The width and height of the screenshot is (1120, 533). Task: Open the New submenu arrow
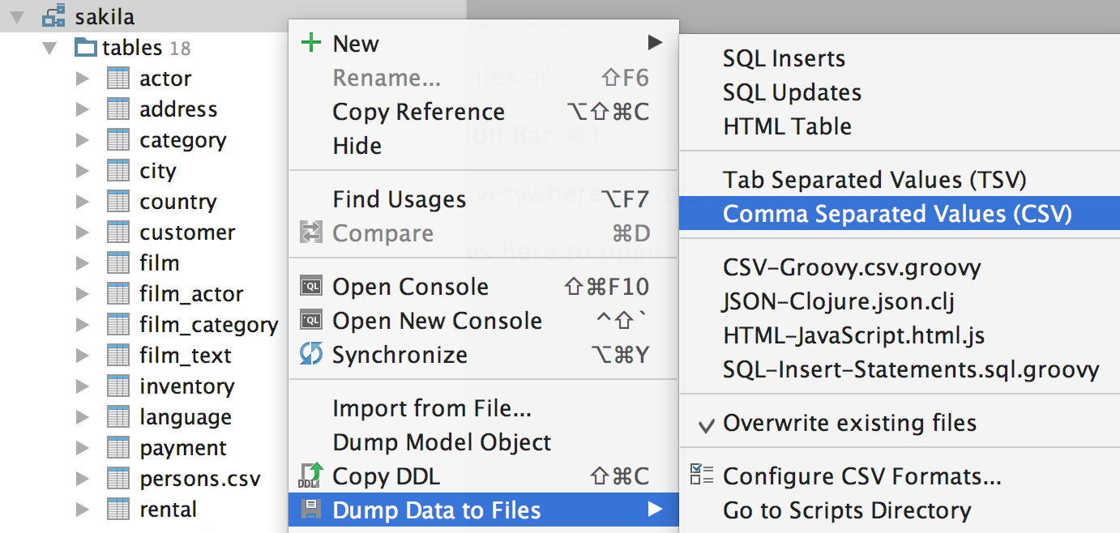[x=655, y=43]
